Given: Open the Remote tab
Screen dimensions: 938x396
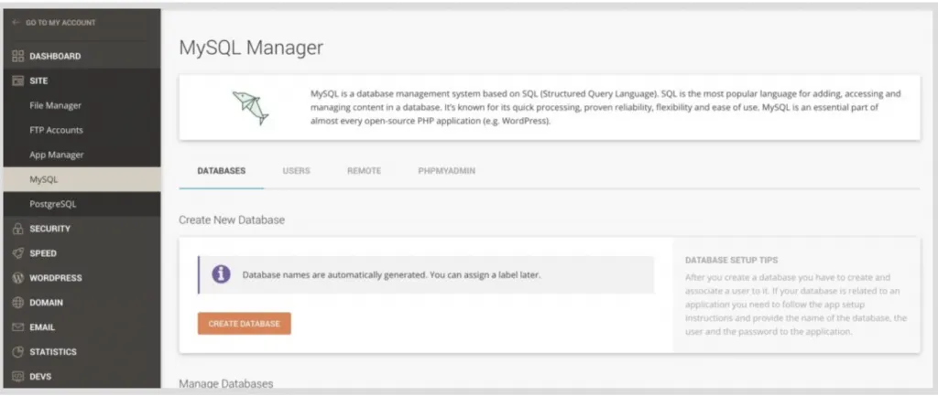Looking at the screenshot, I should pyautogui.click(x=364, y=171).
